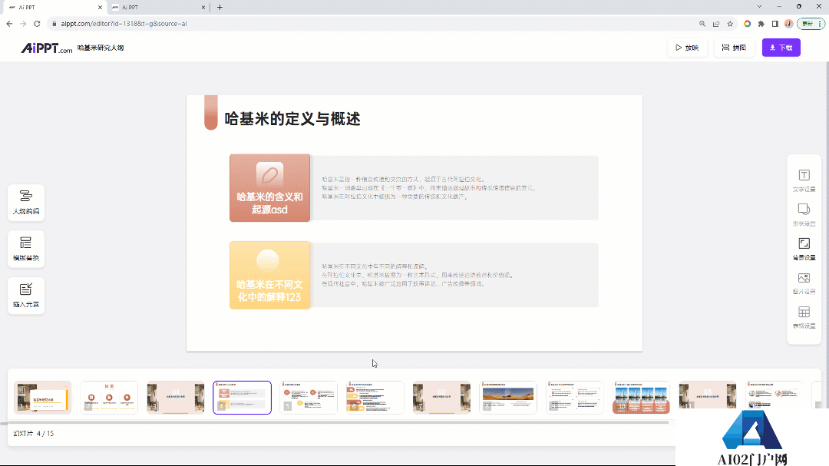Click the presentation title 哈基米研究大纲
The width and height of the screenshot is (829, 466).
click(x=101, y=48)
